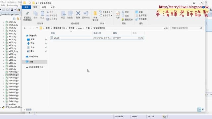212x119 pixels.
Task: Select the all.txt file
Action: click(97, 38)
